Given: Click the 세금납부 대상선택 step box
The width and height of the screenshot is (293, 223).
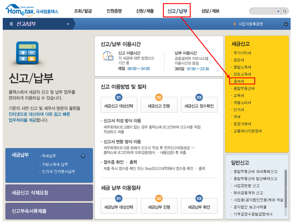Looking at the screenshot, I should [x=119, y=206].
